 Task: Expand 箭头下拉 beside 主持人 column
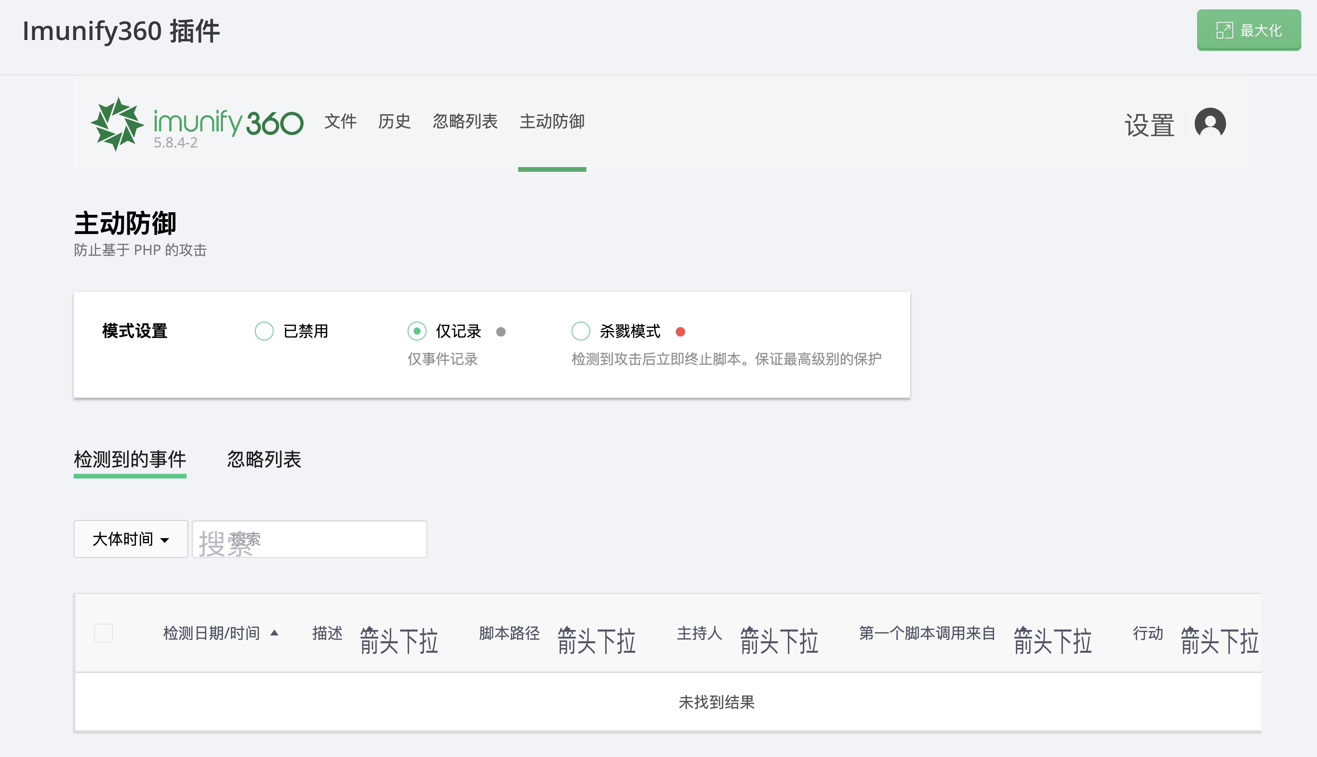pos(778,640)
